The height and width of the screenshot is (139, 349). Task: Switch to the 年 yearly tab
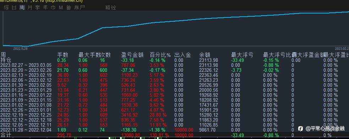(45, 7)
